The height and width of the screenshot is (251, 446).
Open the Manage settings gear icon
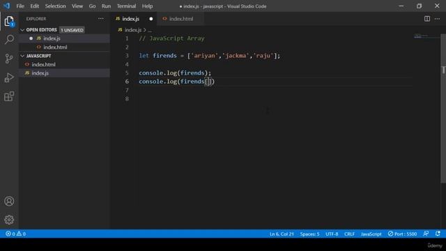[x=9, y=220]
